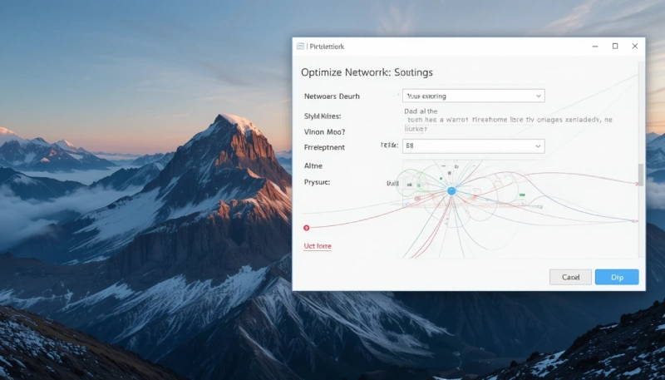The image size is (665, 380).
Task: Click the 'Pirtlettiork' window title text
Action: tap(327, 47)
